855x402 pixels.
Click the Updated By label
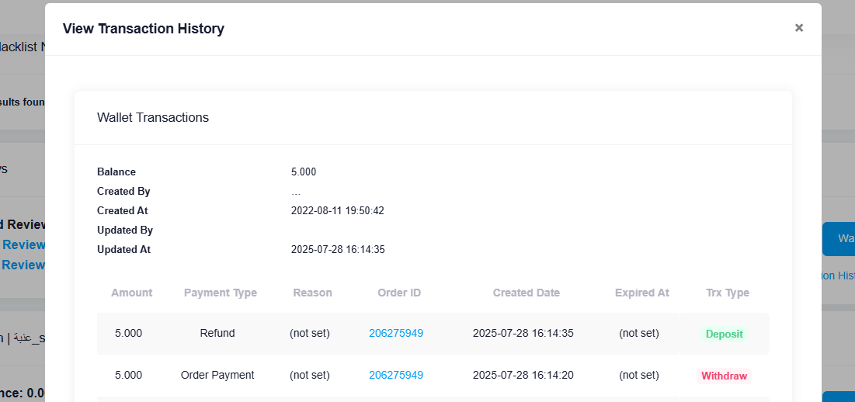[x=125, y=230]
